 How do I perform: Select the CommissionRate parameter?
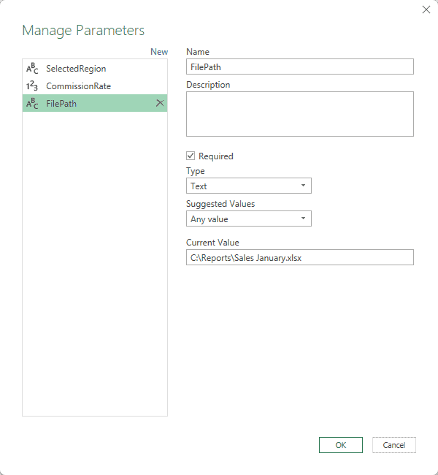point(95,86)
